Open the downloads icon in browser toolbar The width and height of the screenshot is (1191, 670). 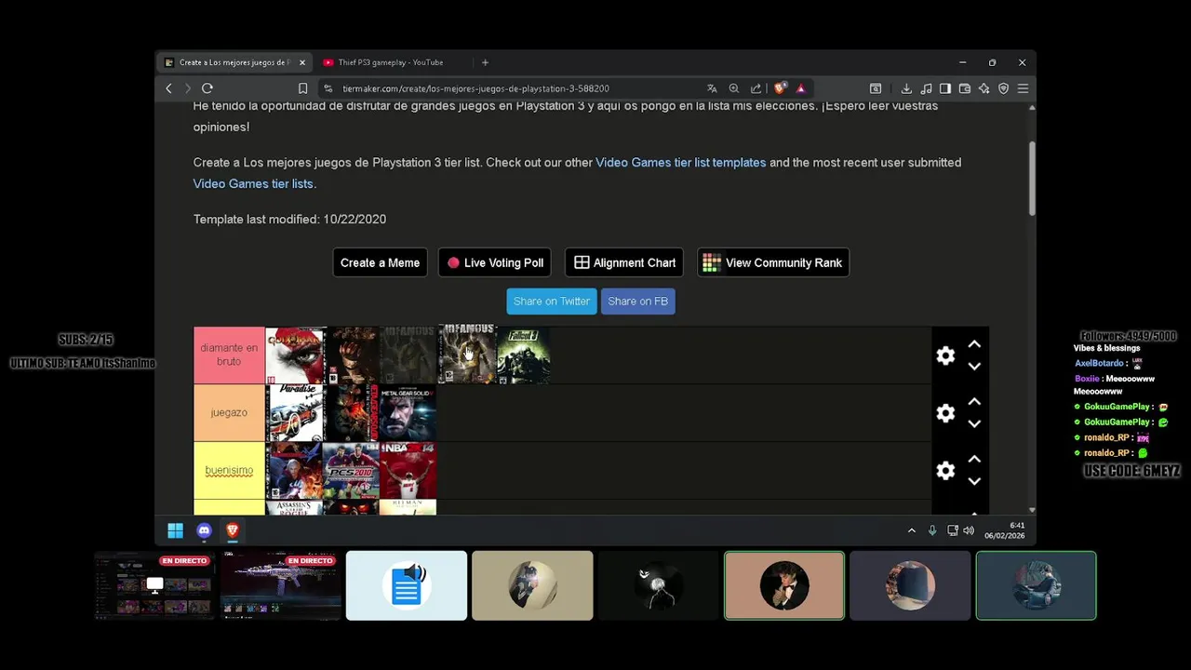906,88
